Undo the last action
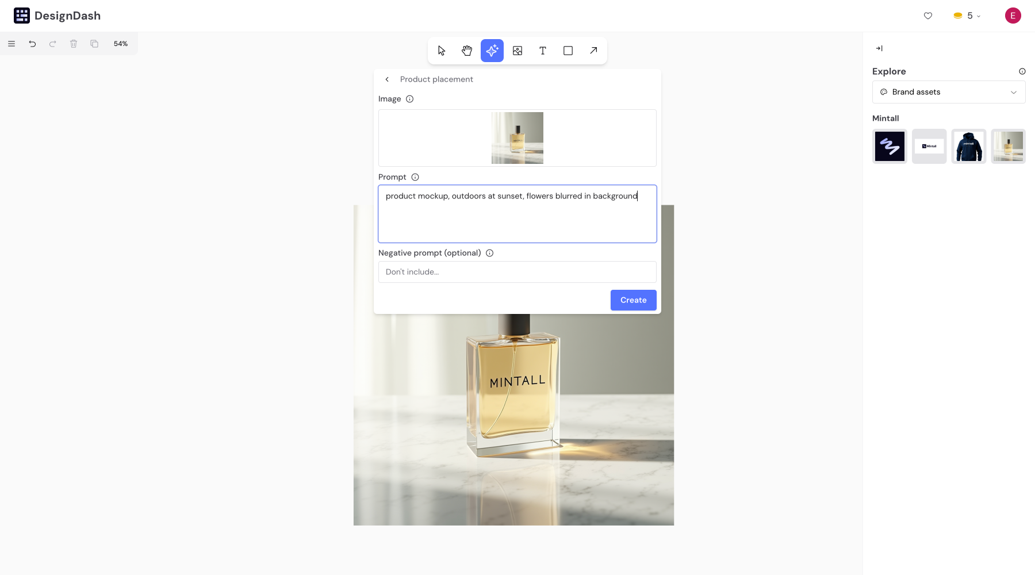The height and width of the screenshot is (575, 1035). (x=32, y=44)
